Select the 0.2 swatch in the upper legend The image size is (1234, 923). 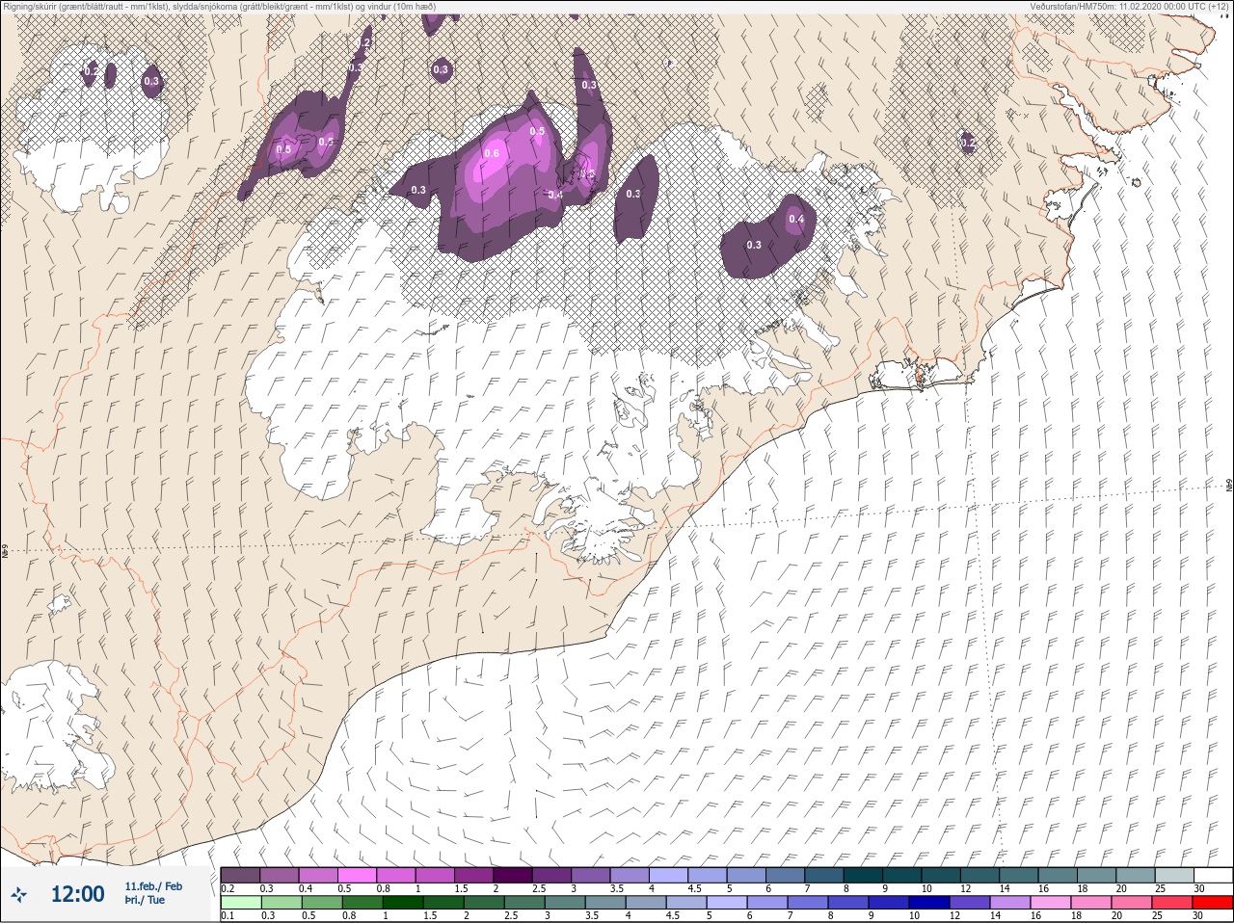click(240, 875)
